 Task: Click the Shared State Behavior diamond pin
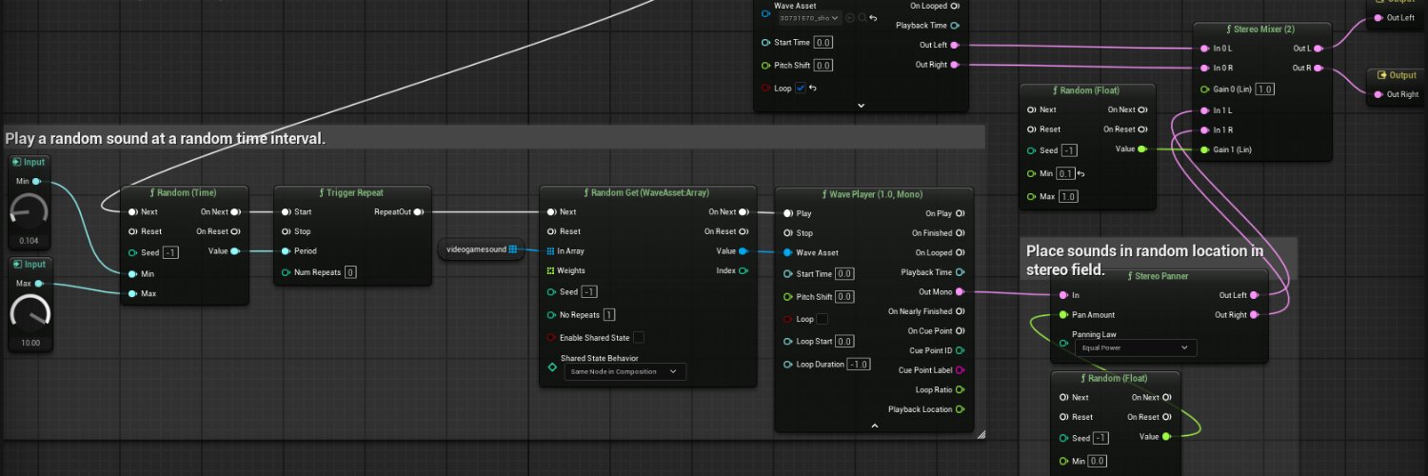(551, 367)
